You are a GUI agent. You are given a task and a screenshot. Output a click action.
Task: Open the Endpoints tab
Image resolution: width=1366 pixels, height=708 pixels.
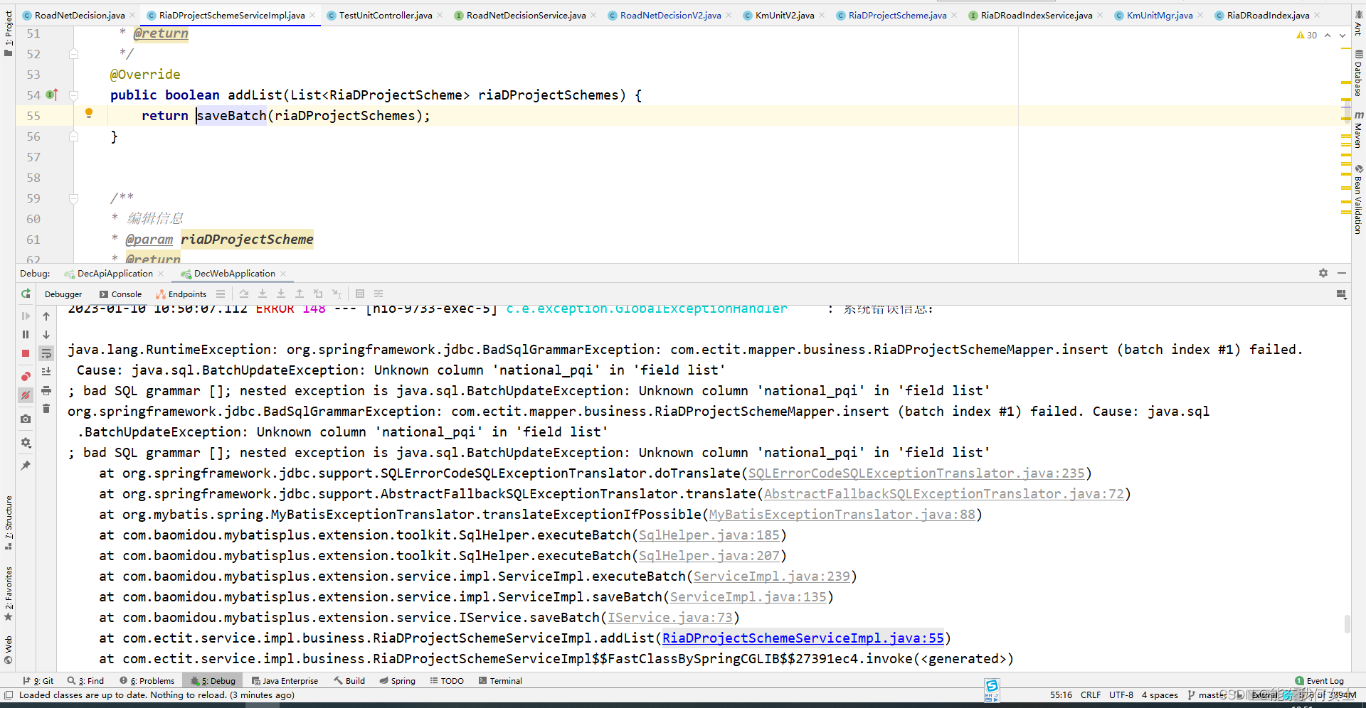[x=181, y=294]
